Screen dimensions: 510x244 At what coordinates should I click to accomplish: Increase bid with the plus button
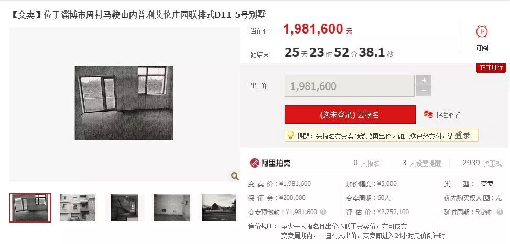[424, 80]
